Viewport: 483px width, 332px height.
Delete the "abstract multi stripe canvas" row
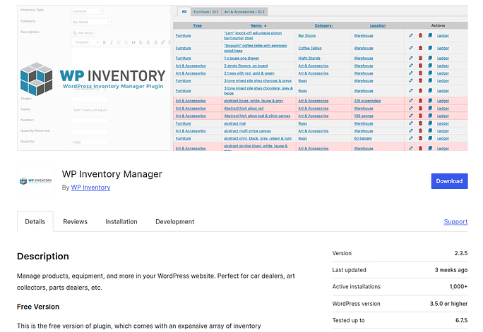420,130
